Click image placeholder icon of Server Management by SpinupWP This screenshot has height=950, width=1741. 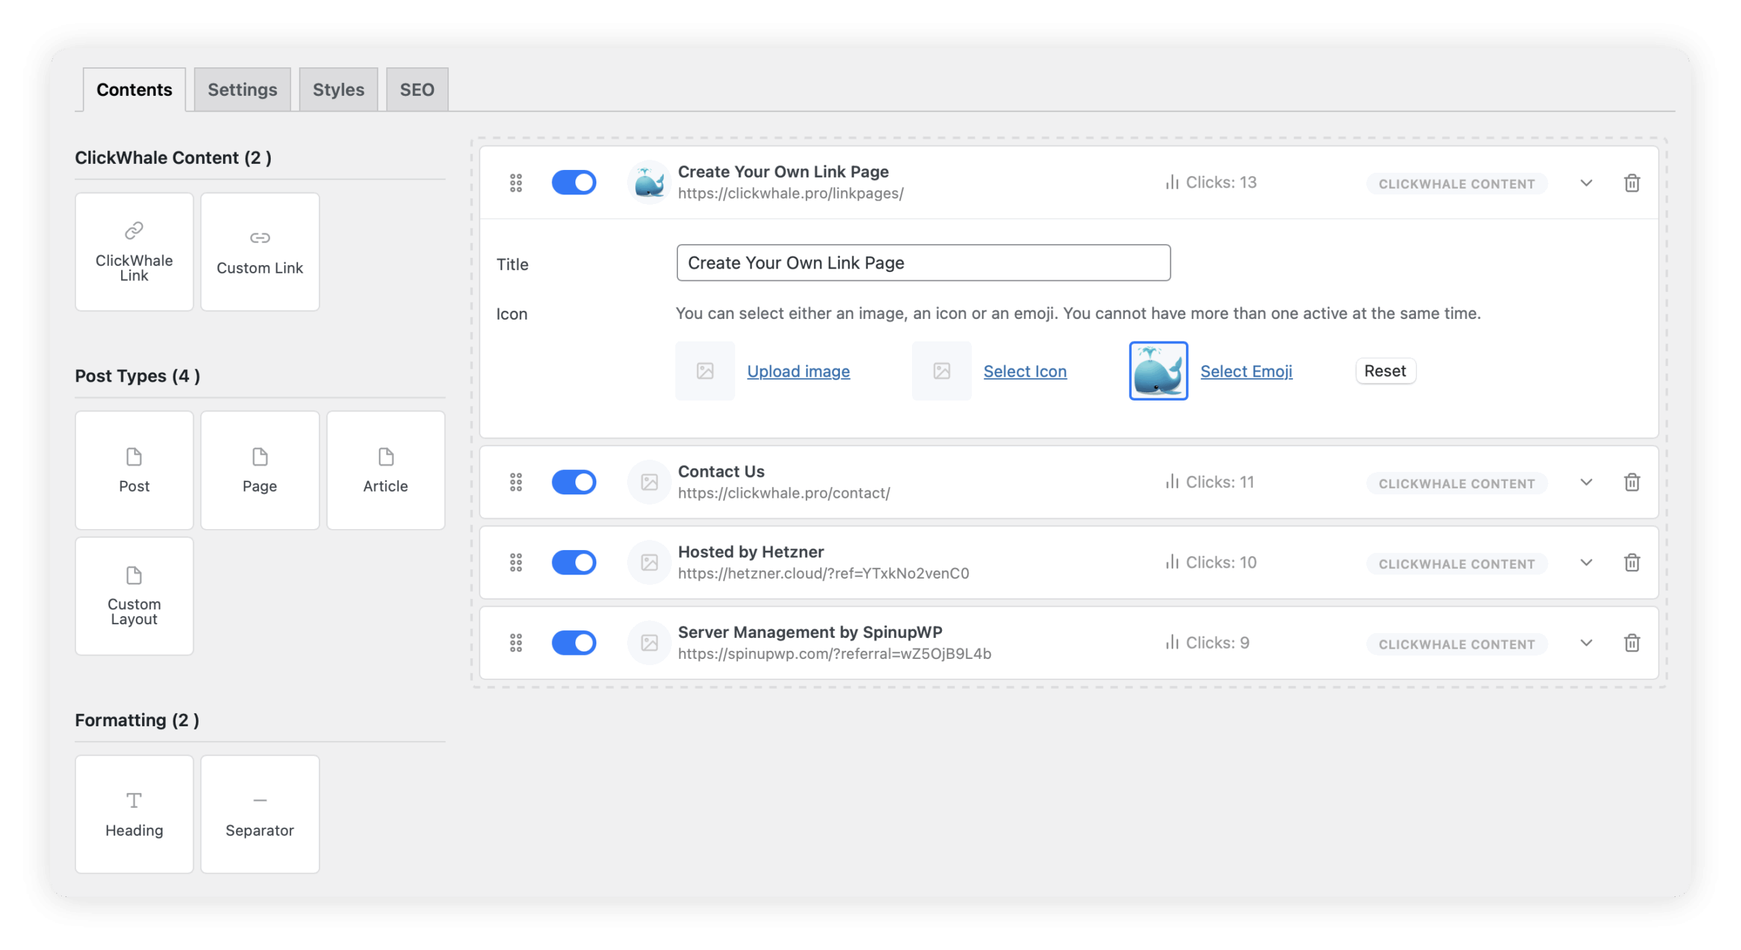[x=649, y=643]
